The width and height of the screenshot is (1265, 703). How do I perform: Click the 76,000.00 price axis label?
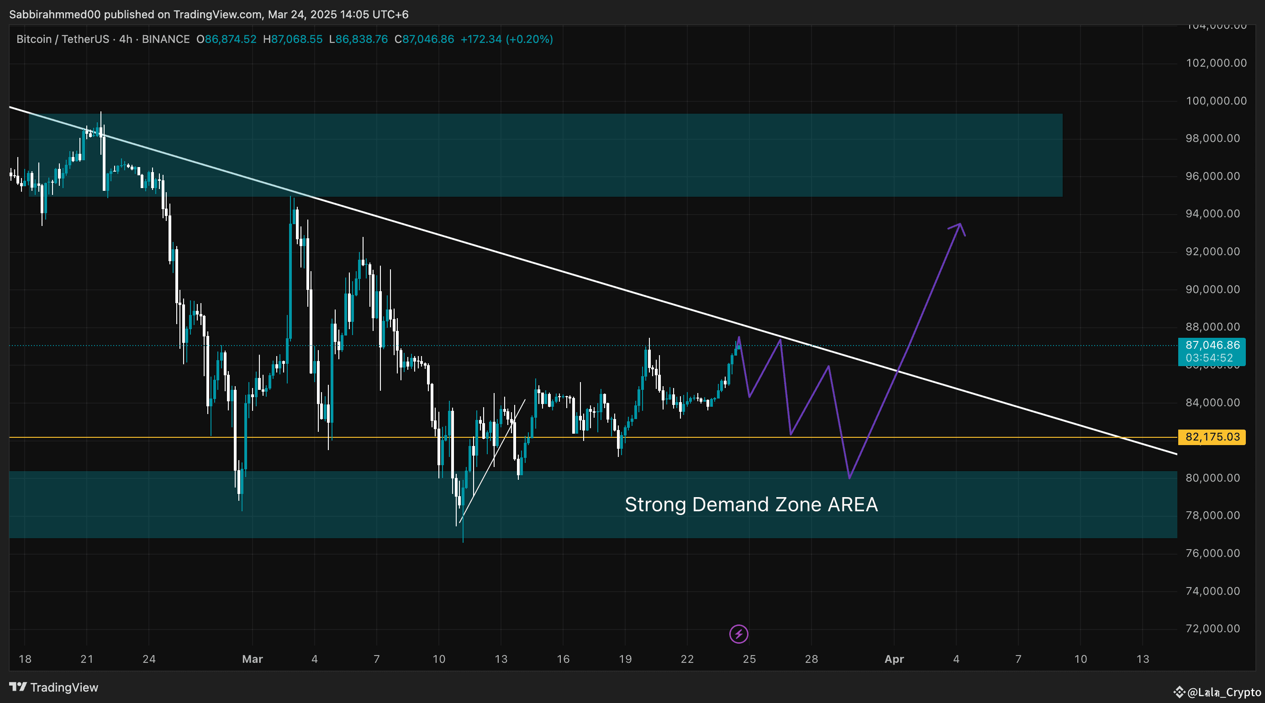pyautogui.click(x=1212, y=553)
